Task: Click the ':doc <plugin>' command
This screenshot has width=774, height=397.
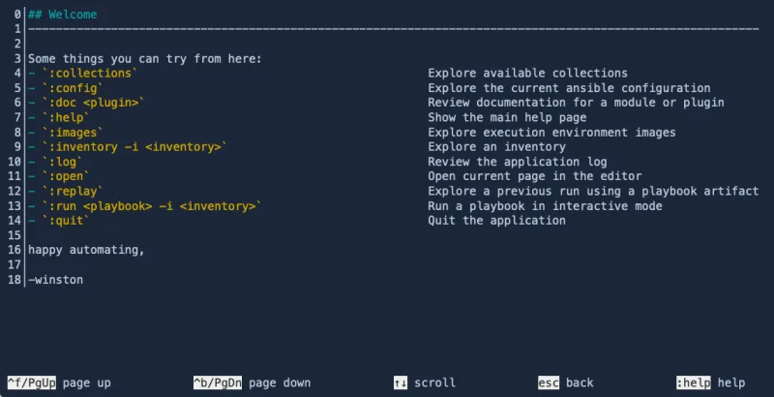Action: [x=93, y=103]
